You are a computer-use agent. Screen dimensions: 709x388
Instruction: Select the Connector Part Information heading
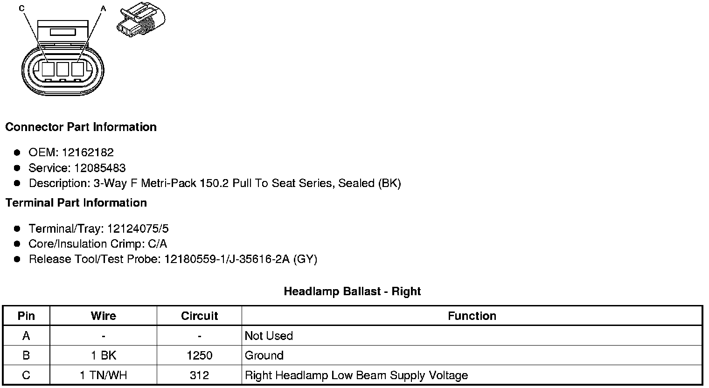pos(81,127)
